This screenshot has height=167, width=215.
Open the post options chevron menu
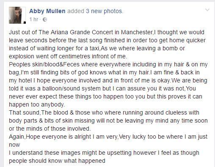click(207, 10)
